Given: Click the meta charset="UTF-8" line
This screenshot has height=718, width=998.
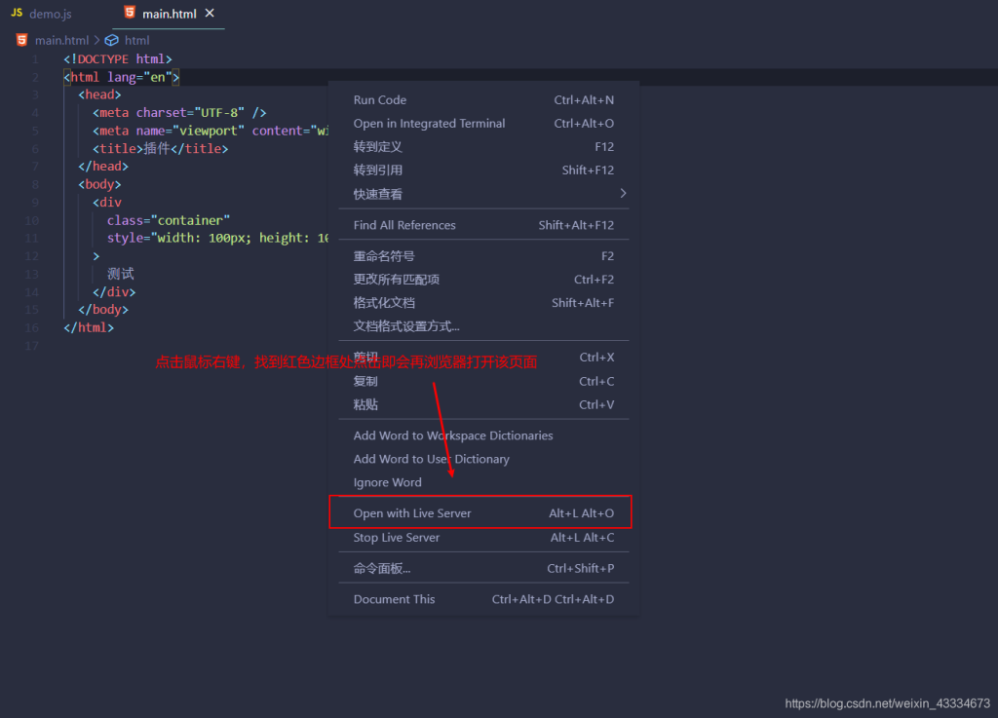Looking at the screenshot, I should pos(179,113).
